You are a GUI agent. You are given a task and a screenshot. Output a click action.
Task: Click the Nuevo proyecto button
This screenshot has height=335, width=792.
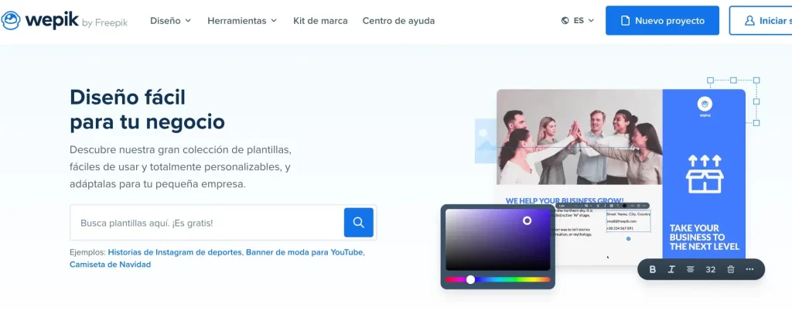point(662,21)
